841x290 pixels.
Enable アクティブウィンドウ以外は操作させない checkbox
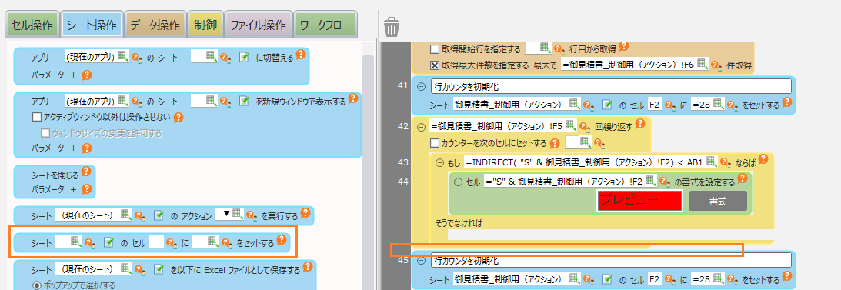tap(37, 118)
